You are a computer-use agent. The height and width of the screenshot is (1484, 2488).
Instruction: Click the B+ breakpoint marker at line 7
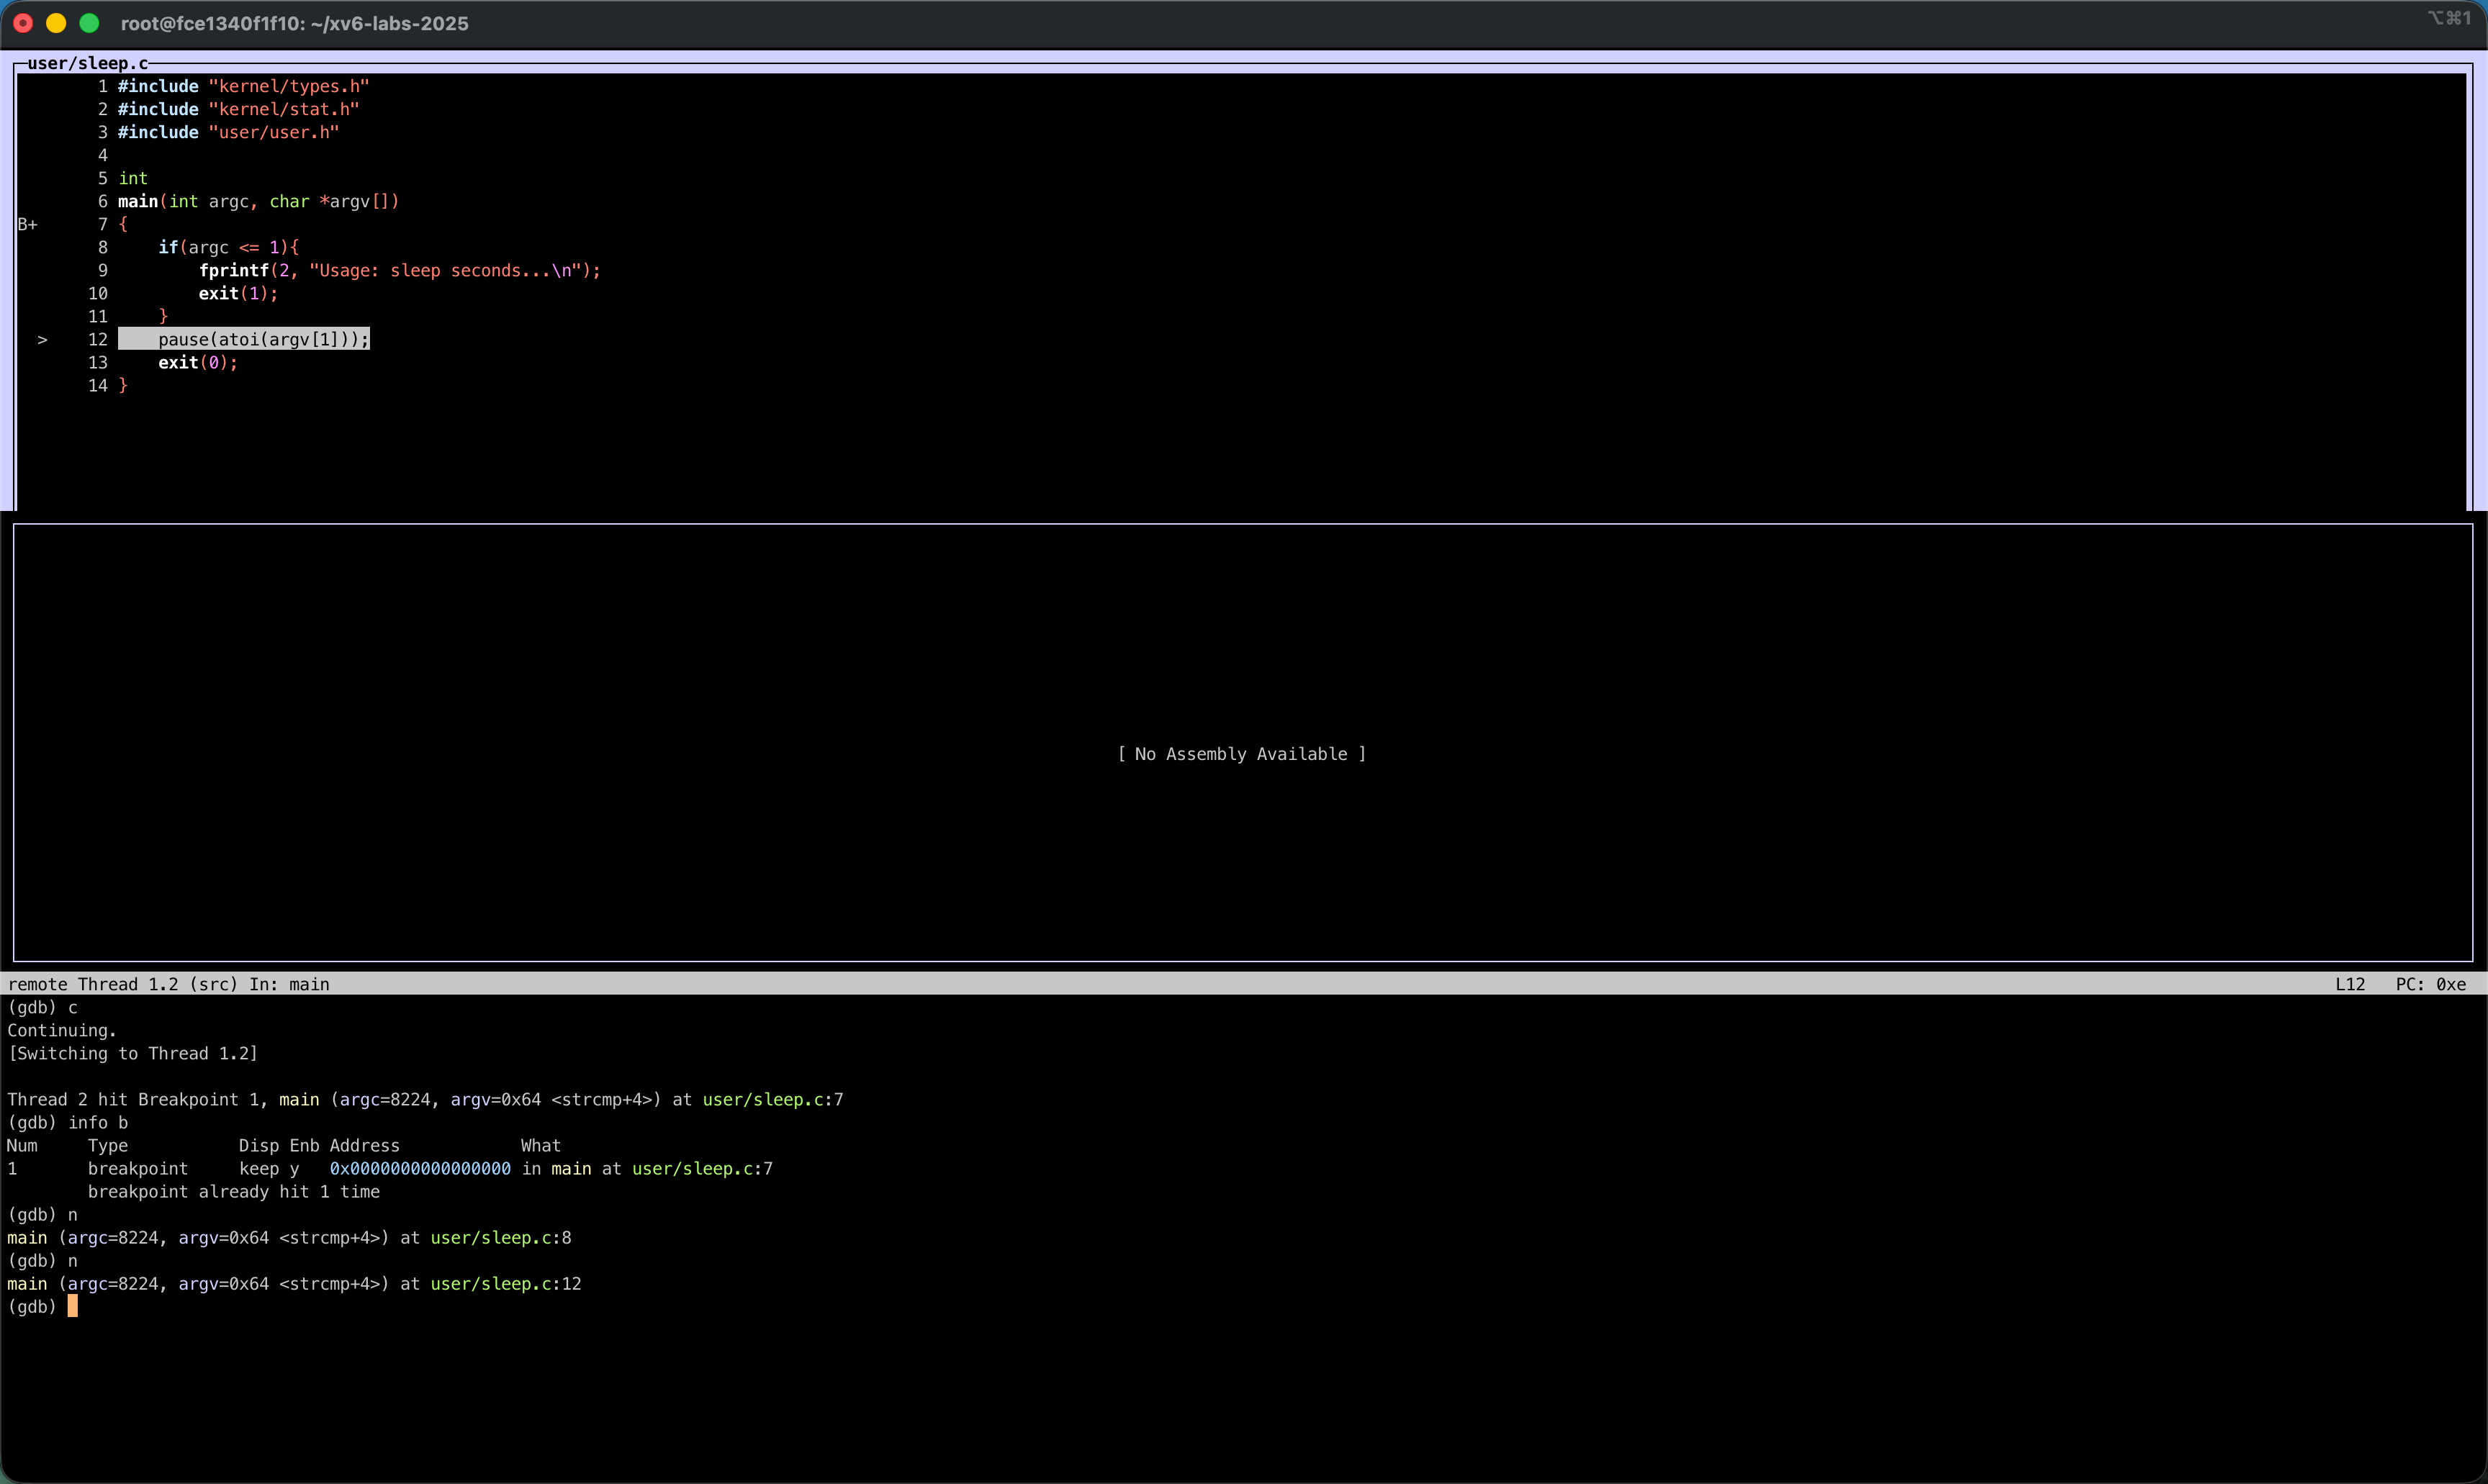(28, 225)
